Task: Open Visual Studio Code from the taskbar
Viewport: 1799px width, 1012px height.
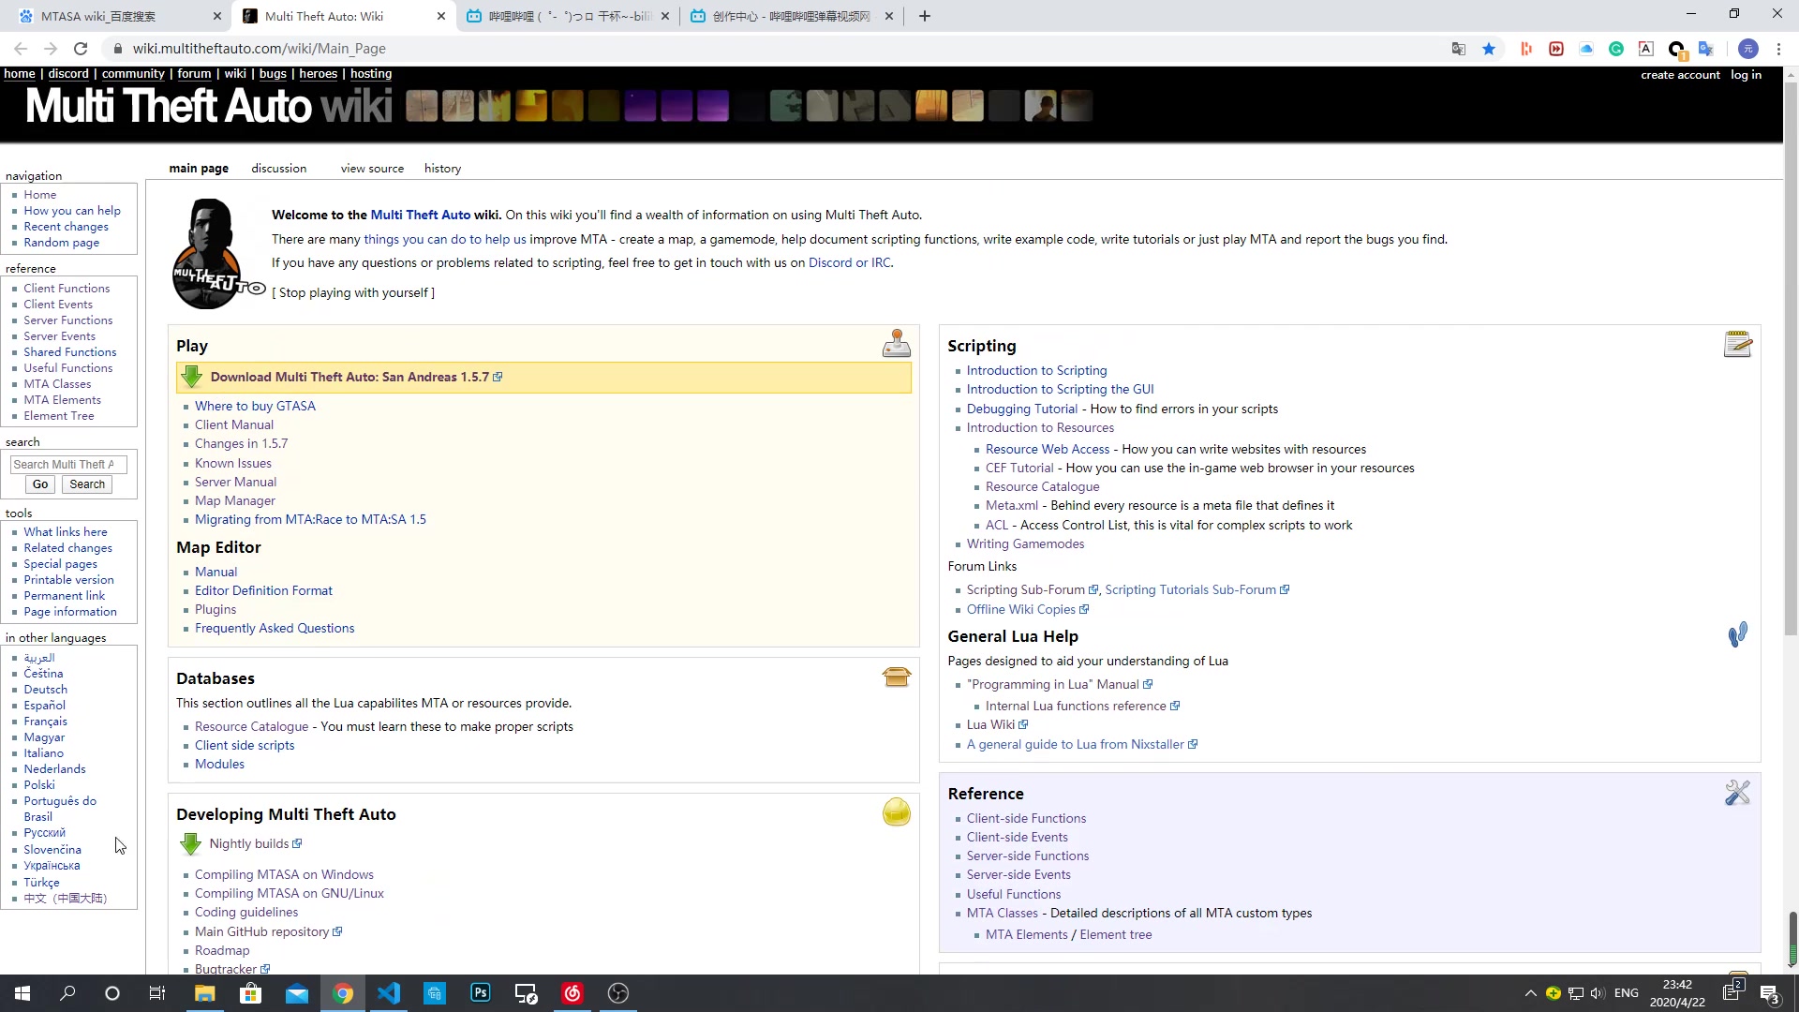Action: click(388, 993)
